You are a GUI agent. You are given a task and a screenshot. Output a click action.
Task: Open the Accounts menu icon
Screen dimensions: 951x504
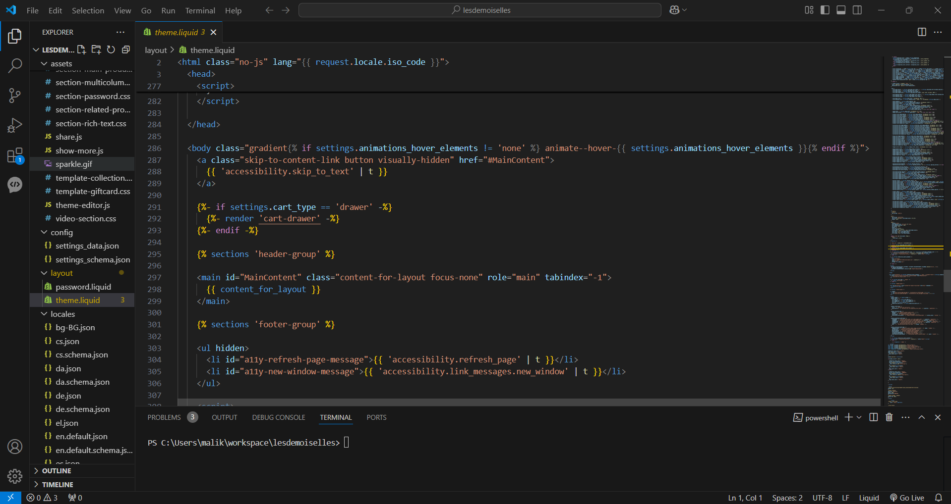tap(15, 447)
